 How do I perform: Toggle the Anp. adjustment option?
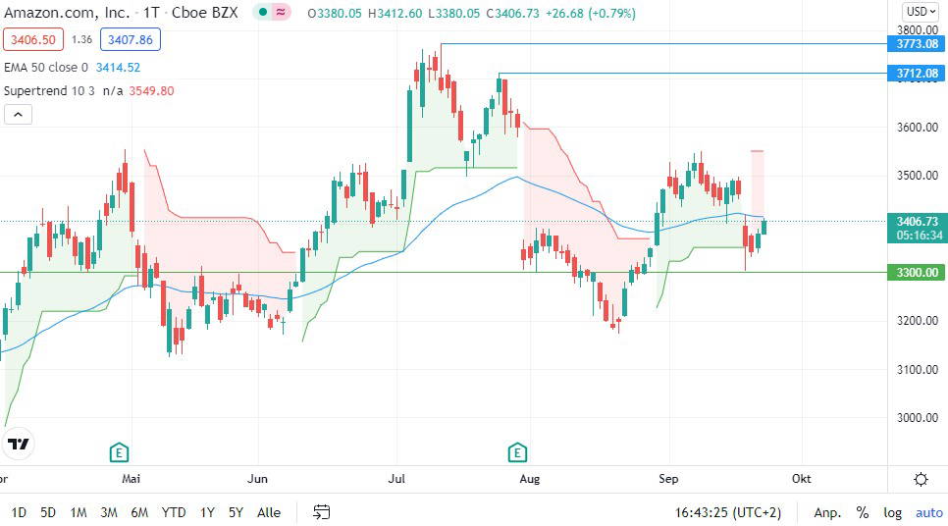[827, 512]
